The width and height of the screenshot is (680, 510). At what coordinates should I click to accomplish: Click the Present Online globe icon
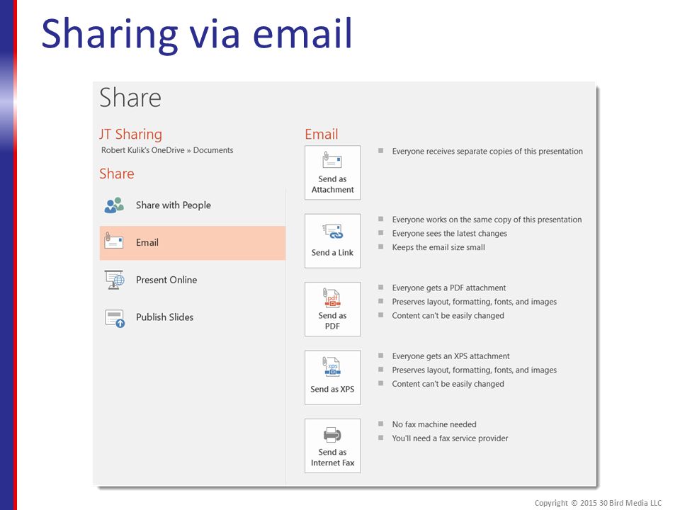(x=115, y=280)
